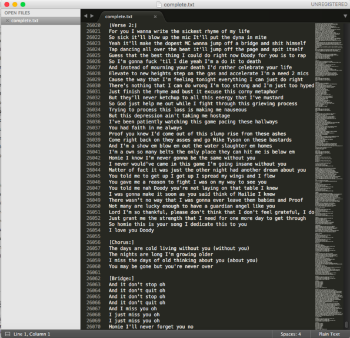Click the line starting 'Just finish the rhyme'
350x338 pixels.
click(194, 92)
